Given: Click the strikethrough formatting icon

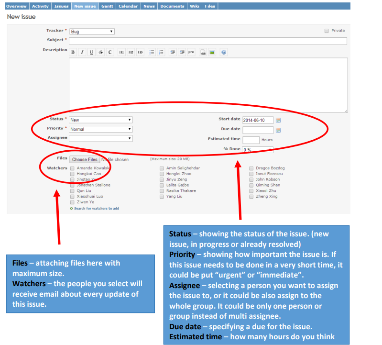Looking at the screenshot, I should [x=100, y=52].
